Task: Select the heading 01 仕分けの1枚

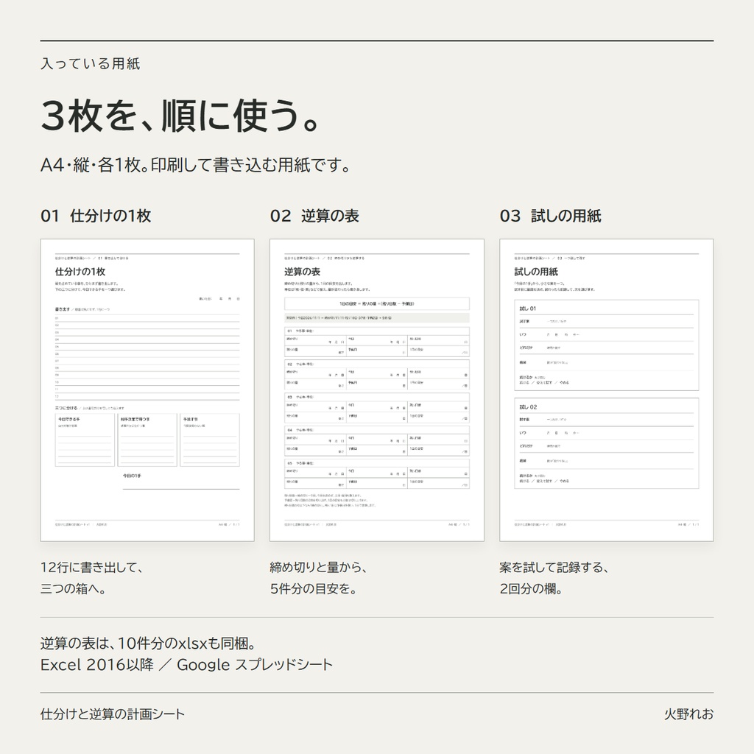Action: (x=96, y=216)
